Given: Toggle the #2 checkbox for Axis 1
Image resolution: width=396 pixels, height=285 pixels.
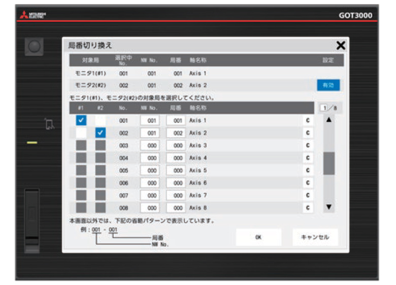Looking at the screenshot, I should click(100, 120).
